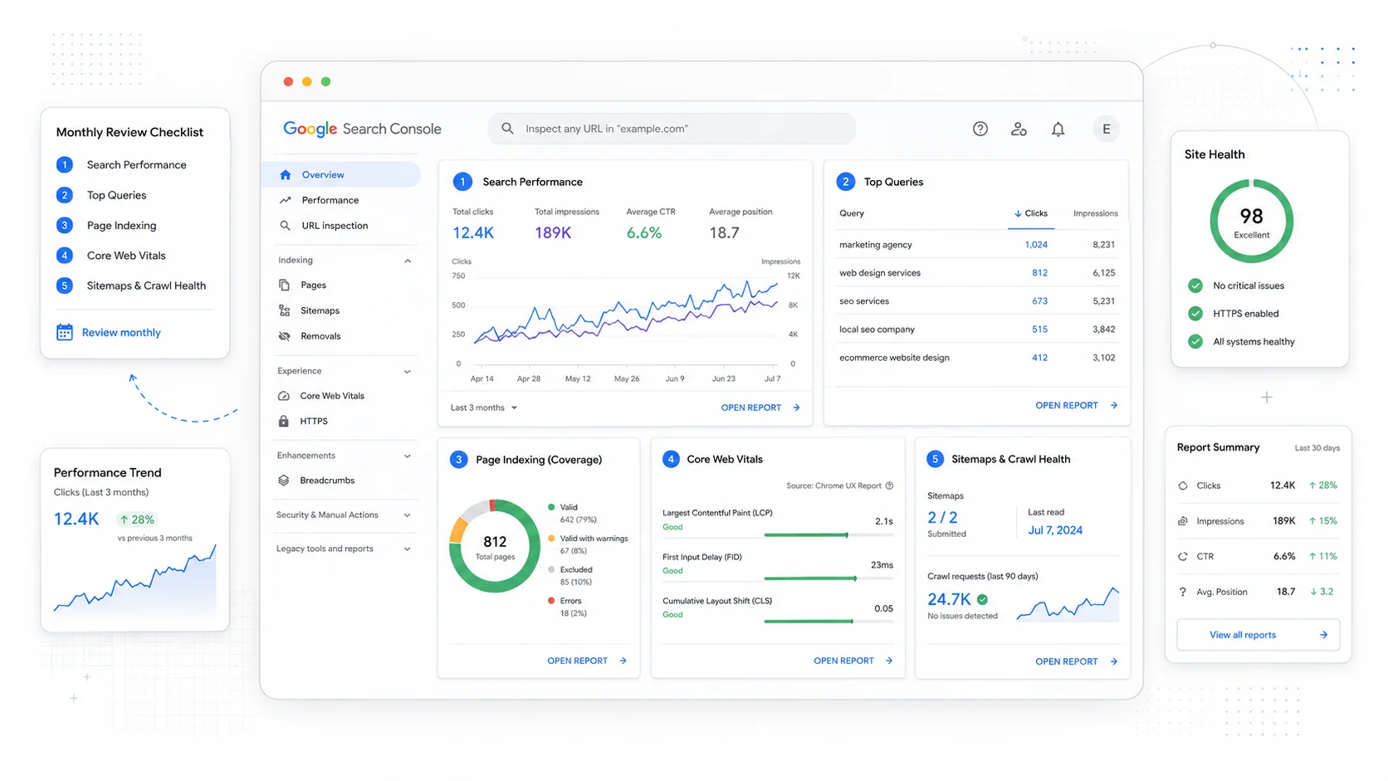Click the info icon next to Chrome UX Report

[x=889, y=486]
